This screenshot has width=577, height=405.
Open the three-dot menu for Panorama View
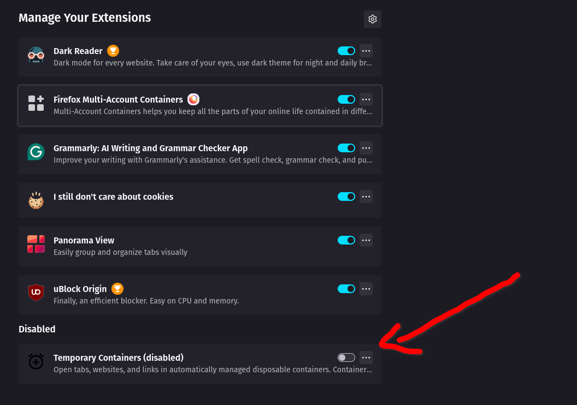point(366,240)
